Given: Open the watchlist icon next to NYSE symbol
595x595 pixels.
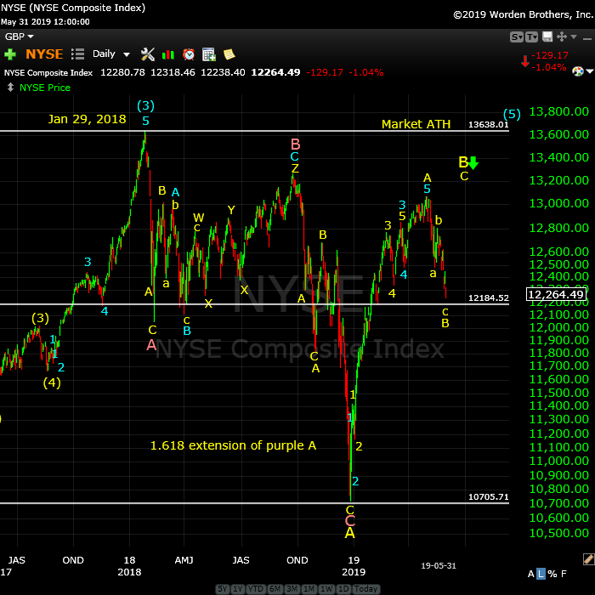Looking at the screenshot, I should tap(77, 54).
